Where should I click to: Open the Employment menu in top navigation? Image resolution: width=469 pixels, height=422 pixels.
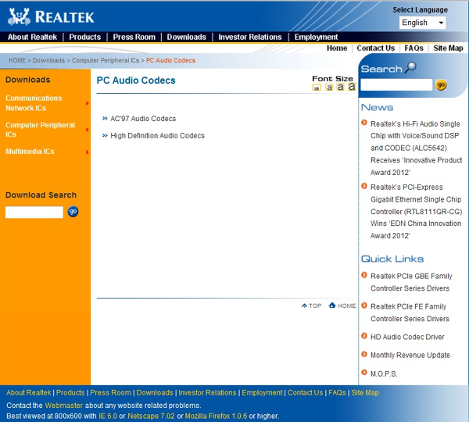316,37
